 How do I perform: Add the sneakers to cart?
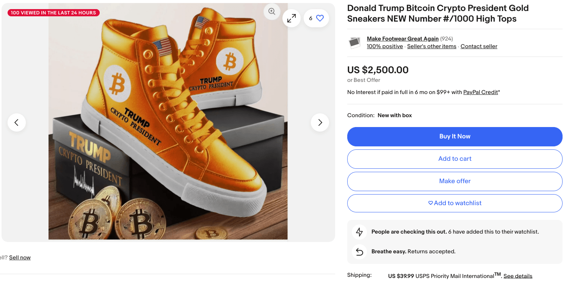pyautogui.click(x=455, y=159)
